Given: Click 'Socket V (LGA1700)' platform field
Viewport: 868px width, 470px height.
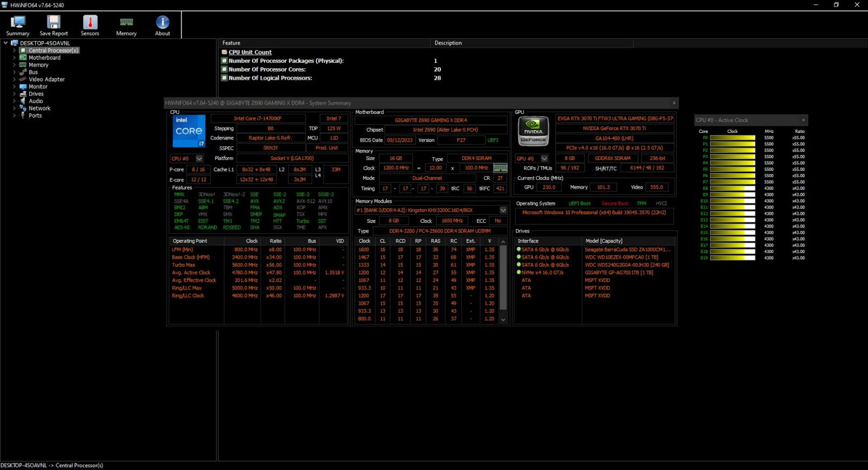Looking at the screenshot, I should [x=292, y=158].
